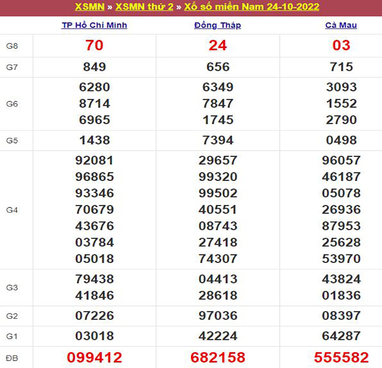Select G8 result 03
382x368 pixels.
pos(341,45)
